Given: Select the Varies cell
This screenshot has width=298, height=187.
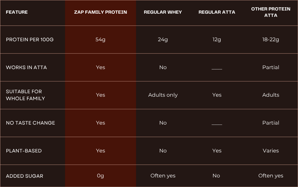Looking at the screenshot, I should point(271,151).
